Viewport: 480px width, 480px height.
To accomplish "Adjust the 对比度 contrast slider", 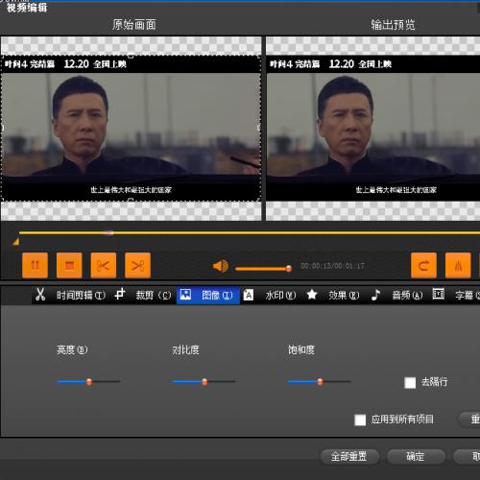I will pyautogui.click(x=204, y=381).
